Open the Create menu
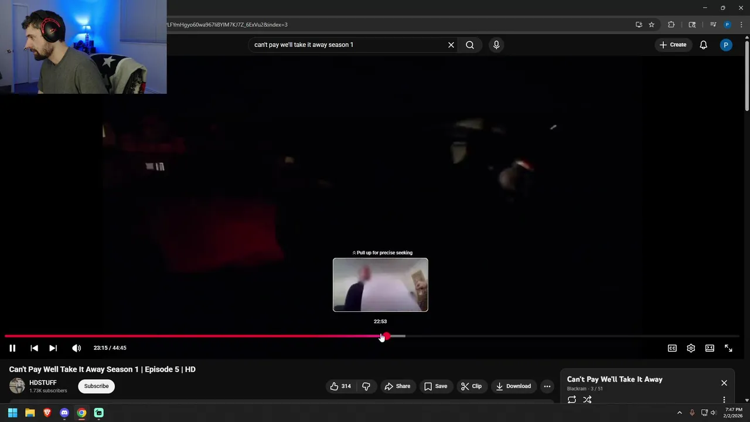This screenshot has height=422, width=750. pyautogui.click(x=672, y=45)
